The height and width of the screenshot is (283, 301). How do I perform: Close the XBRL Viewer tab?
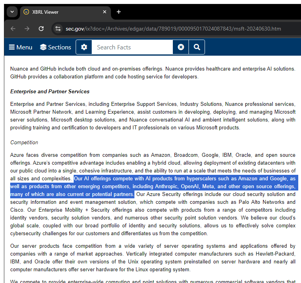[105, 12]
